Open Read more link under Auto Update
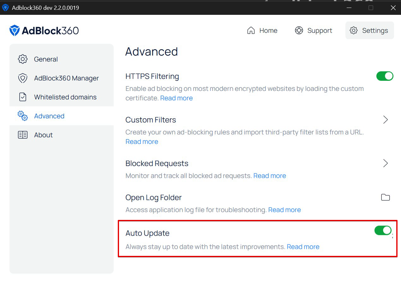The height and width of the screenshot is (283, 401). (x=303, y=247)
